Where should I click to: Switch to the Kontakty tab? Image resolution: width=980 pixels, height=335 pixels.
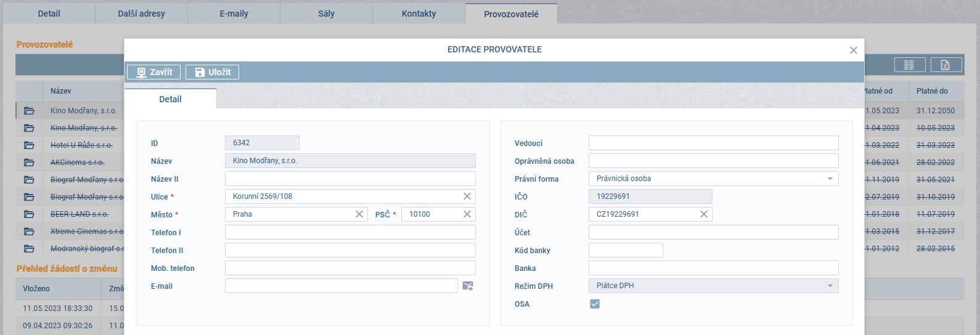pos(419,14)
